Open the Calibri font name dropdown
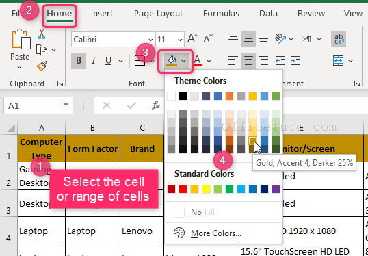This screenshot has height=256, width=368. pos(150,40)
